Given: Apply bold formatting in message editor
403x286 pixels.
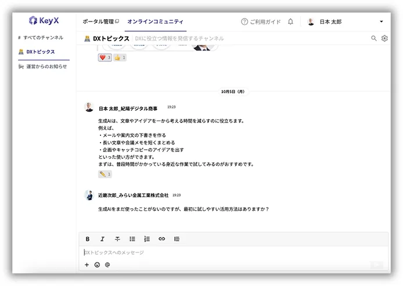Looking at the screenshot, I should (x=87, y=239).
